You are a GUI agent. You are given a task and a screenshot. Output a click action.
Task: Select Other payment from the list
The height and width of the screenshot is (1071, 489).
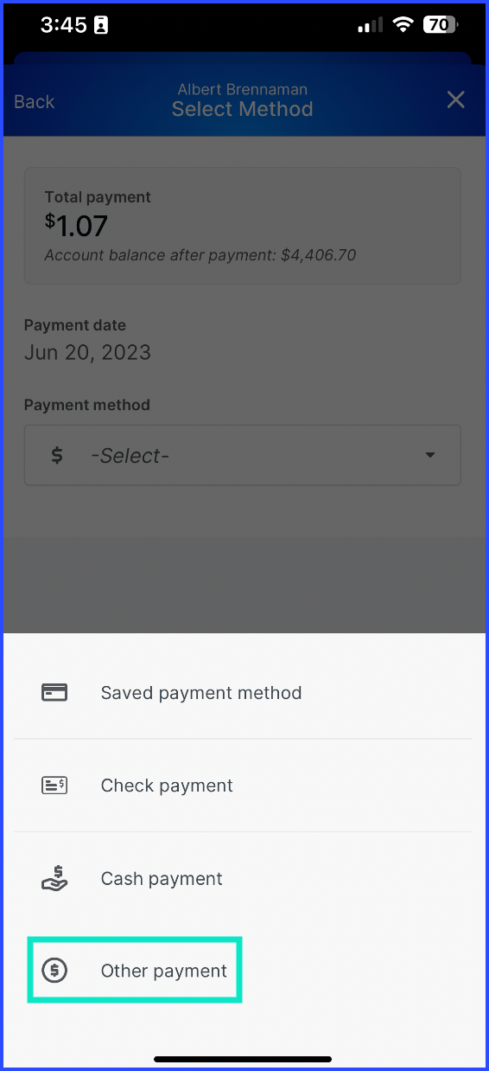[135, 971]
